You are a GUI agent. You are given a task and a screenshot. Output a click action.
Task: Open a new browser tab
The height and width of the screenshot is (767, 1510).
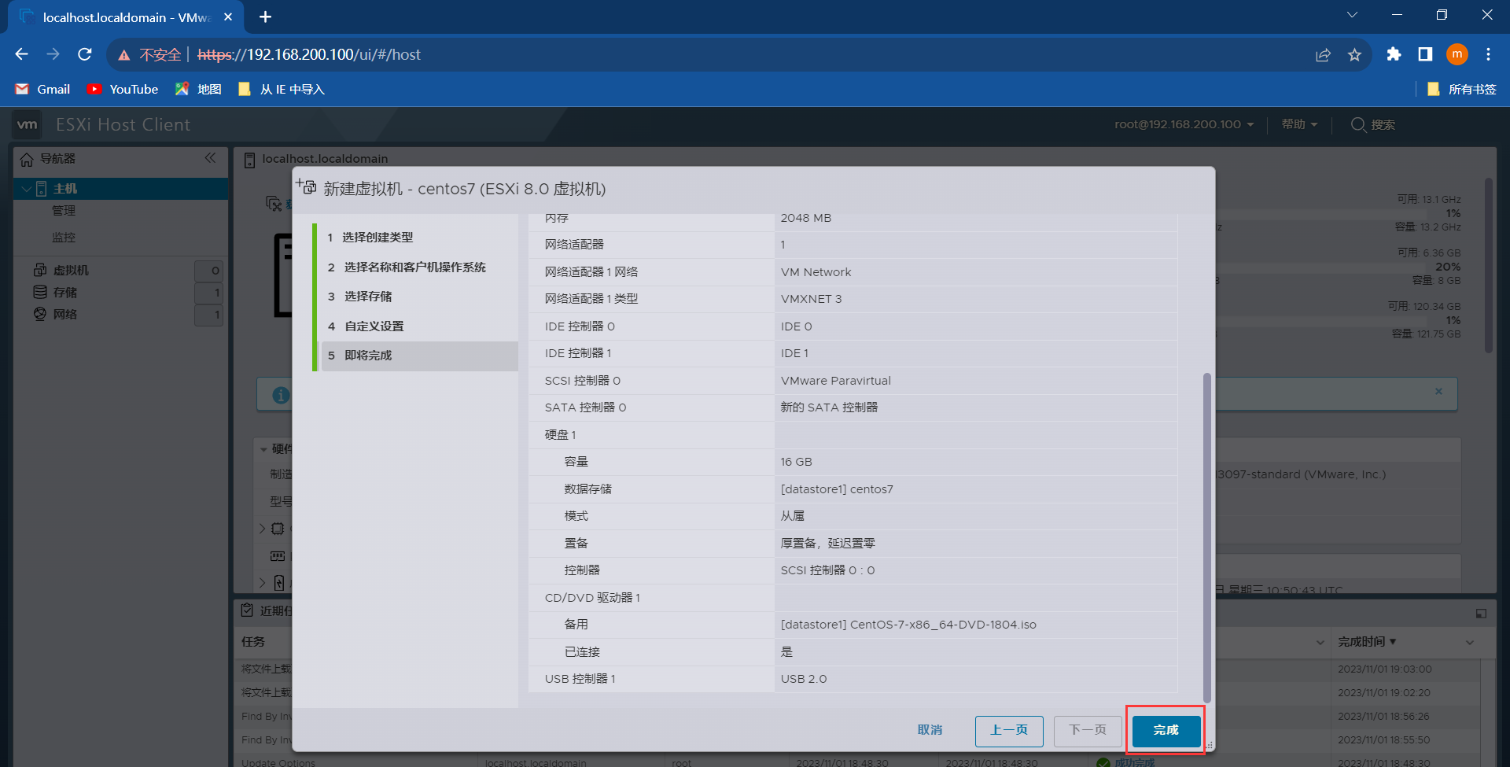[x=265, y=17]
